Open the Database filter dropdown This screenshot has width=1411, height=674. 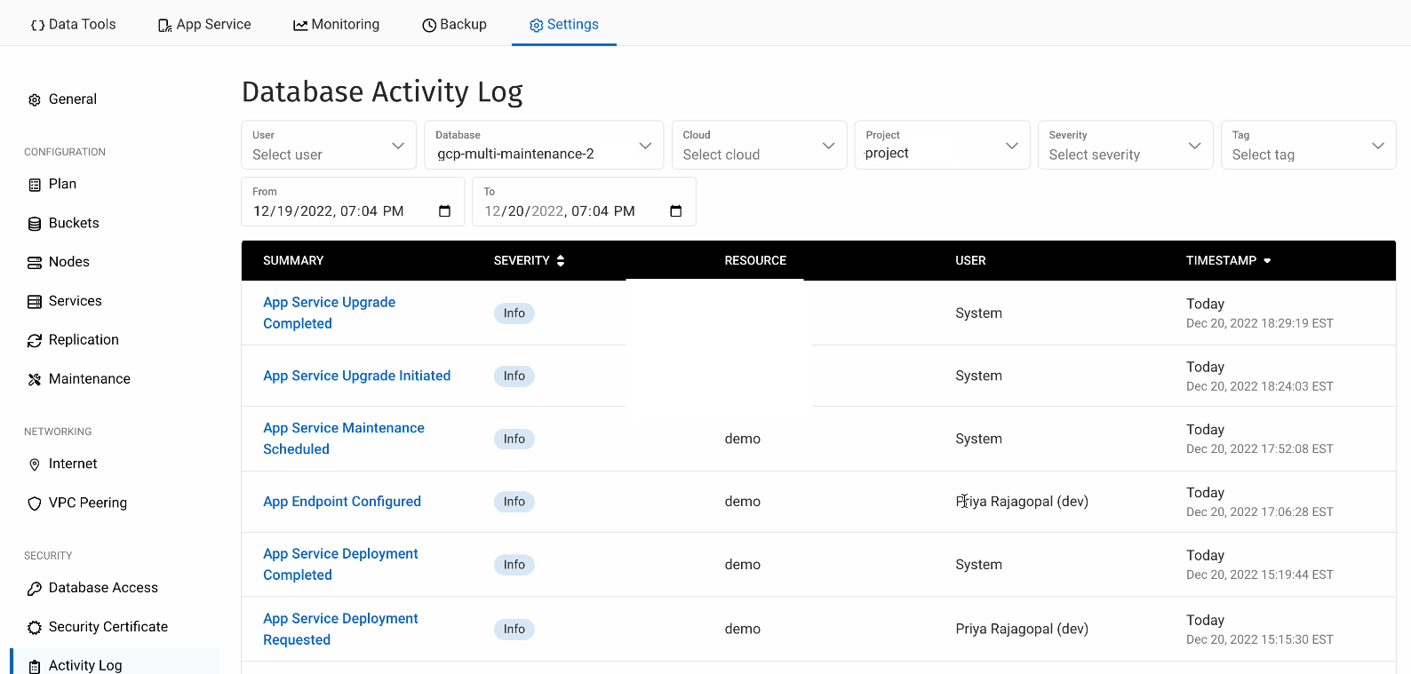(x=544, y=145)
